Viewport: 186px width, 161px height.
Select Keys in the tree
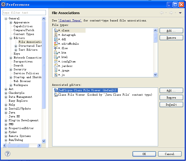(17, 54)
